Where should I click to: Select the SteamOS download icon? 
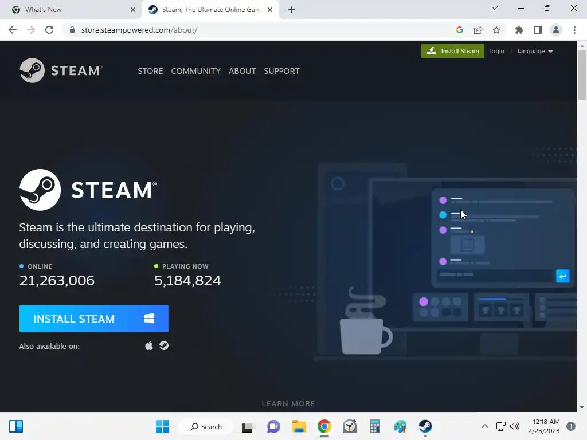pos(164,345)
